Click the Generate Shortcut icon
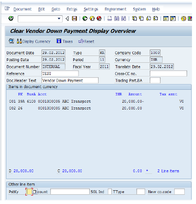 pyautogui.click(x=173, y=19)
